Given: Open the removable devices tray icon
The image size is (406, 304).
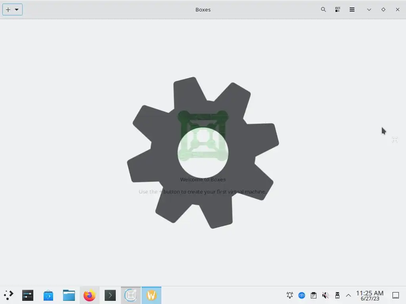Looking at the screenshot, I should click(x=337, y=295).
